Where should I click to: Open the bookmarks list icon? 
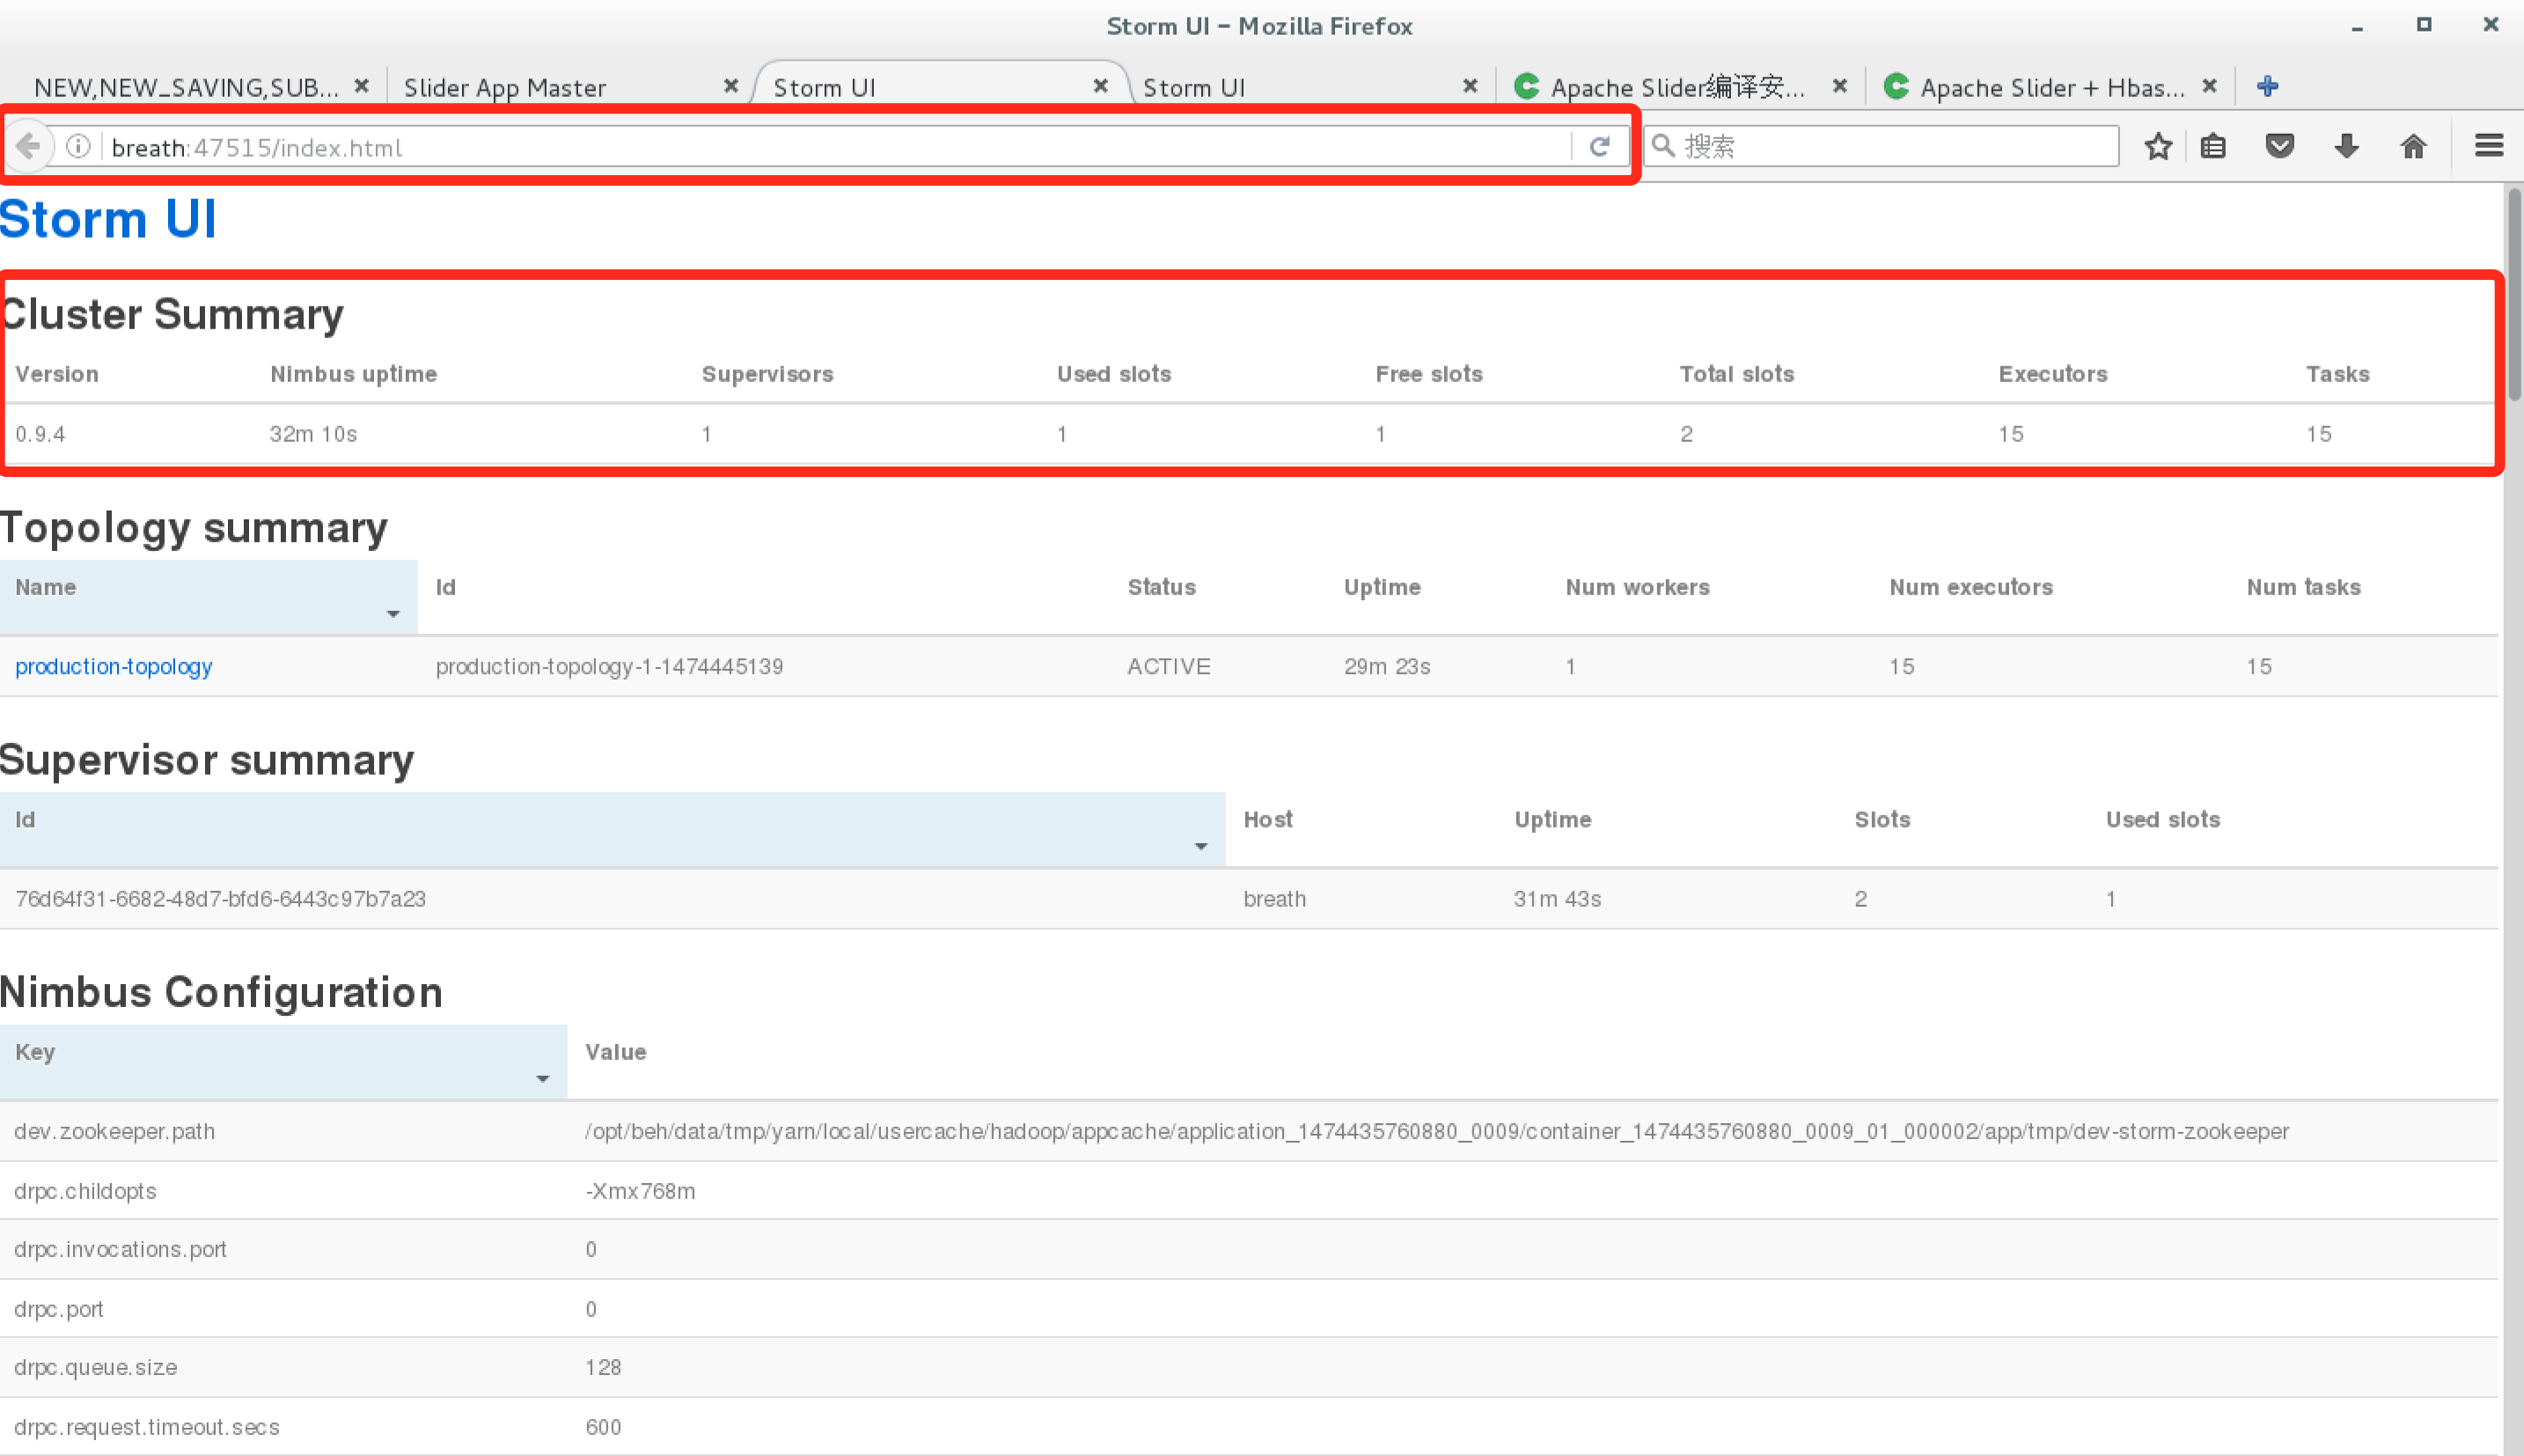tap(2213, 147)
